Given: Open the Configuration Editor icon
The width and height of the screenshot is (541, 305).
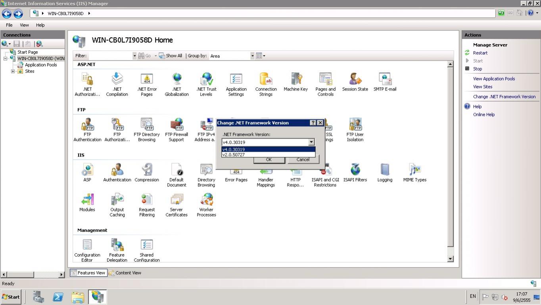Looking at the screenshot, I should (87, 250).
